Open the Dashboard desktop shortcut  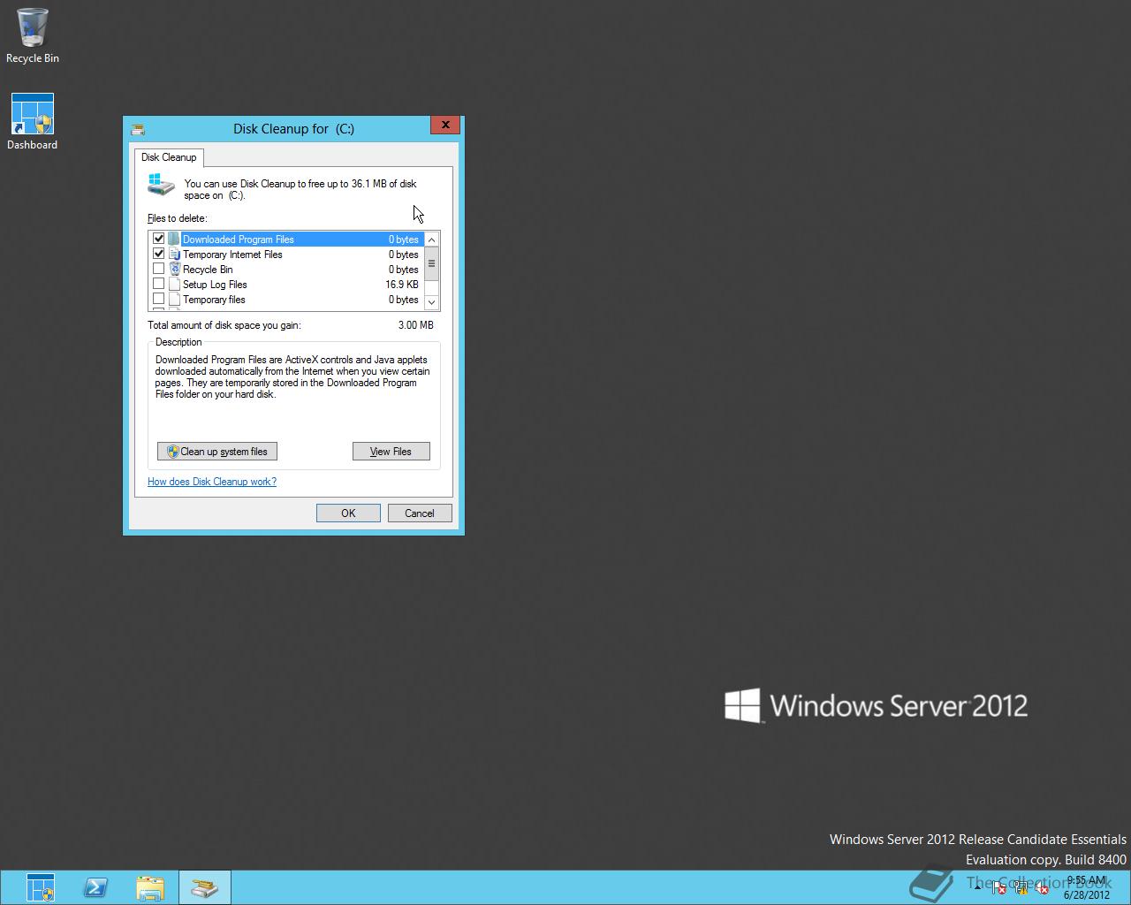click(x=33, y=122)
